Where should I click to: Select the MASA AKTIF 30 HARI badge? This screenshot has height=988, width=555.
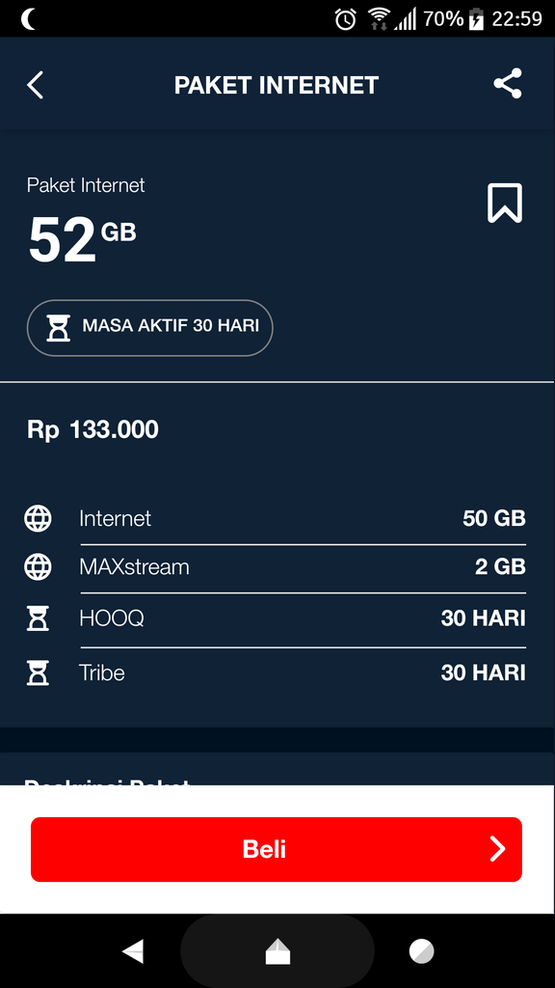(149, 328)
